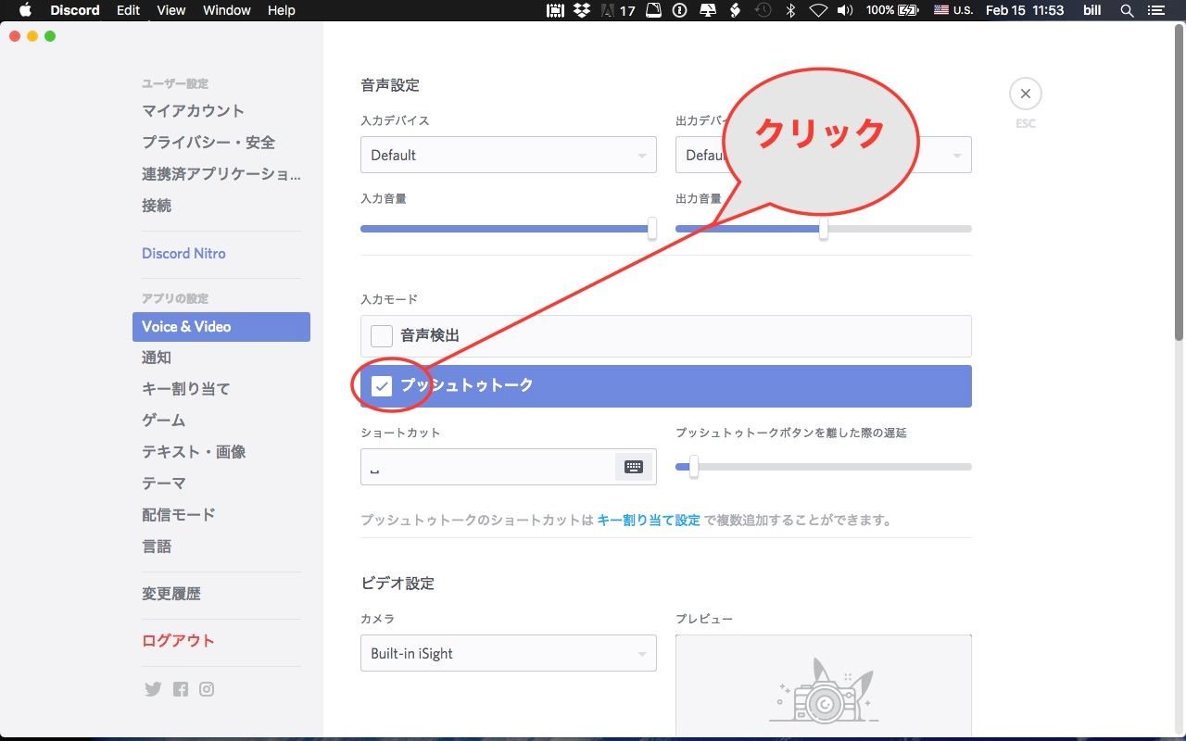
Task: Click ログアウト to log out
Action: tap(178, 641)
